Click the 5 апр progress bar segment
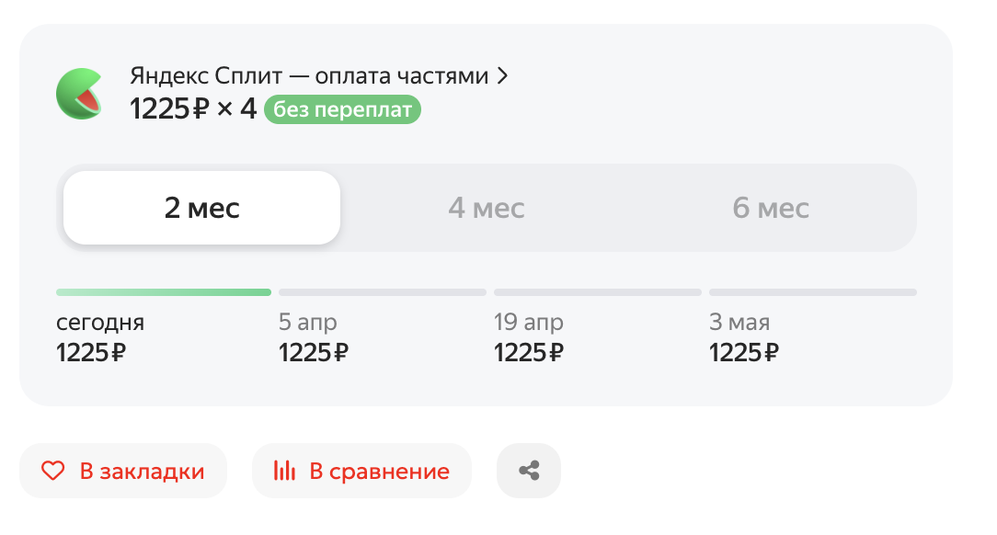997x535 pixels. 383,292
